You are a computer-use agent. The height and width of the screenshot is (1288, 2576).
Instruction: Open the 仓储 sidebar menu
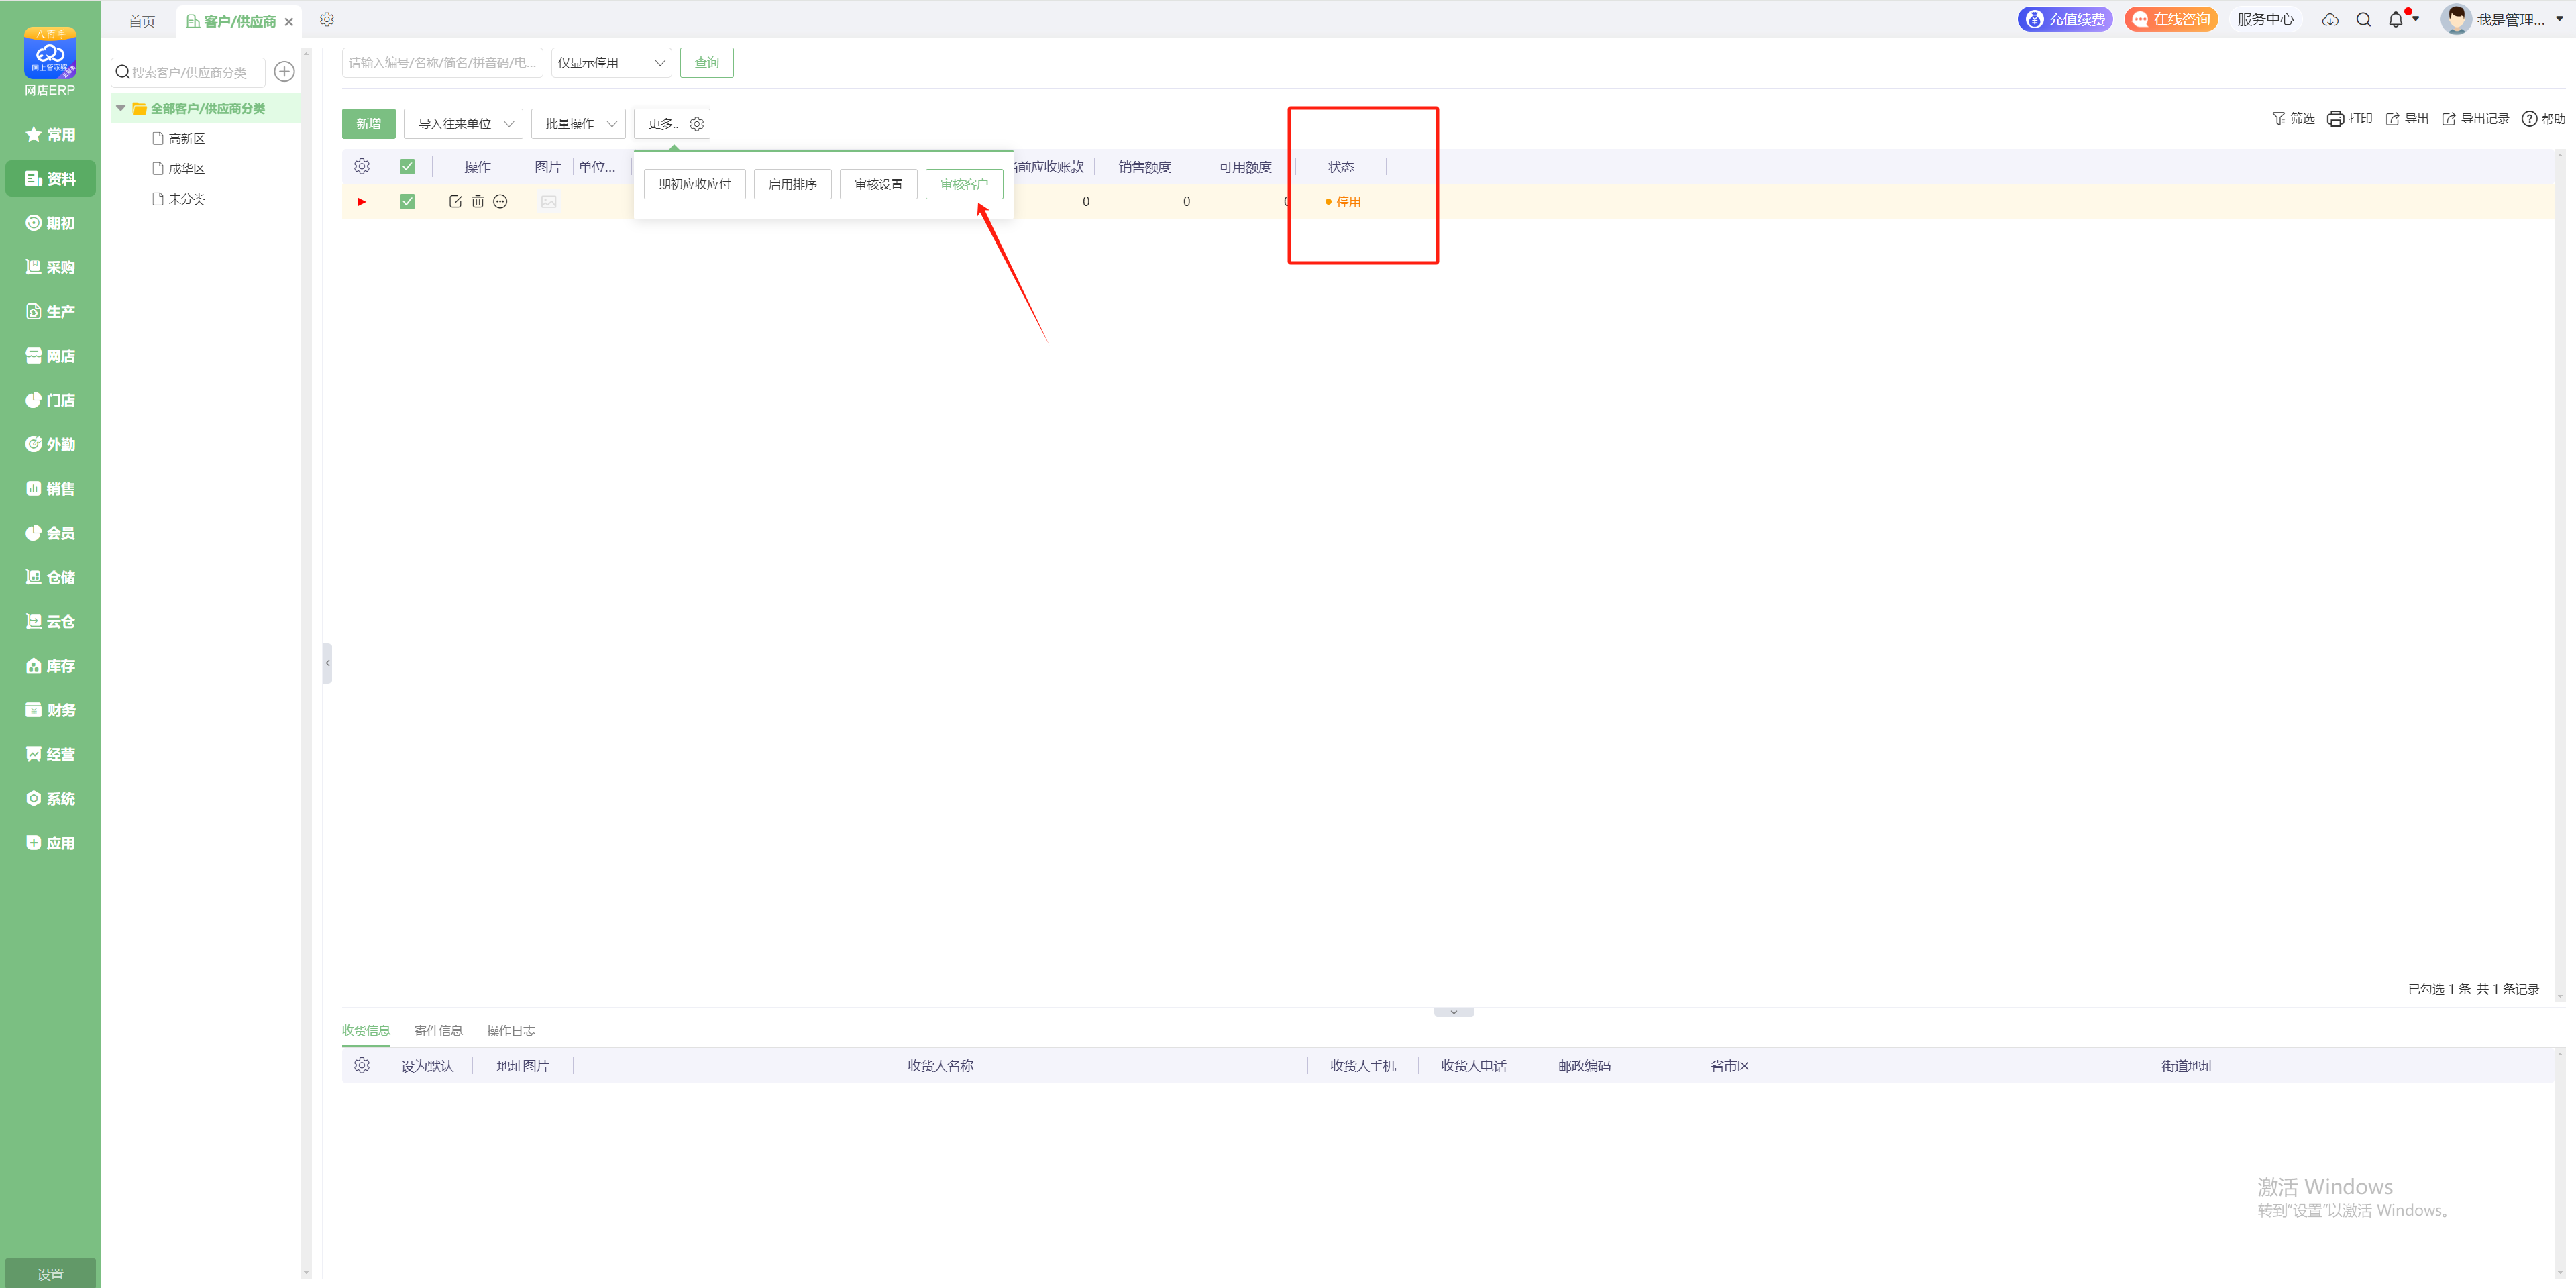[x=50, y=577]
